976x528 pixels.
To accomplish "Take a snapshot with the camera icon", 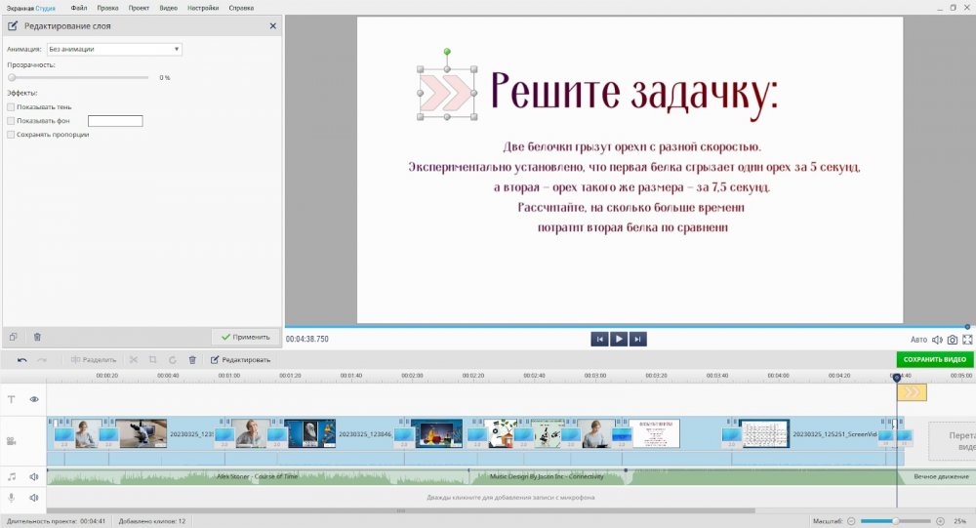I will (953, 340).
